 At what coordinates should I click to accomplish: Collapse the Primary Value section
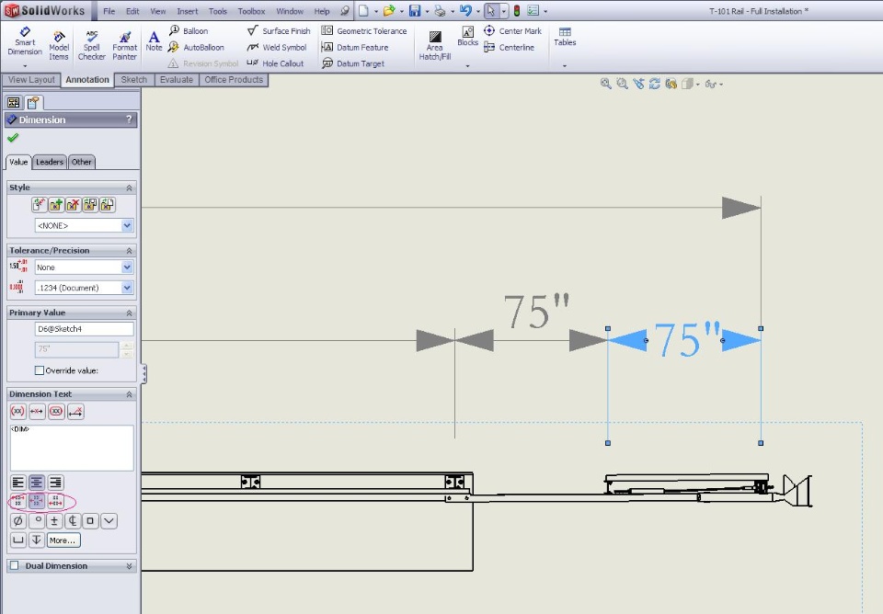click(129, 313)
